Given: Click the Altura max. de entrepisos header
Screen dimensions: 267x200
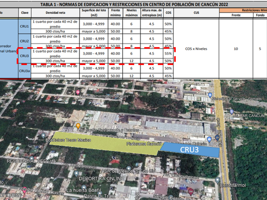Looking at the screenshot, I should pyautogui.click(x=152, y=13).
